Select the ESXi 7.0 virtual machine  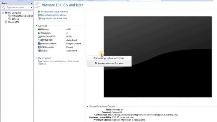point(15,19)
